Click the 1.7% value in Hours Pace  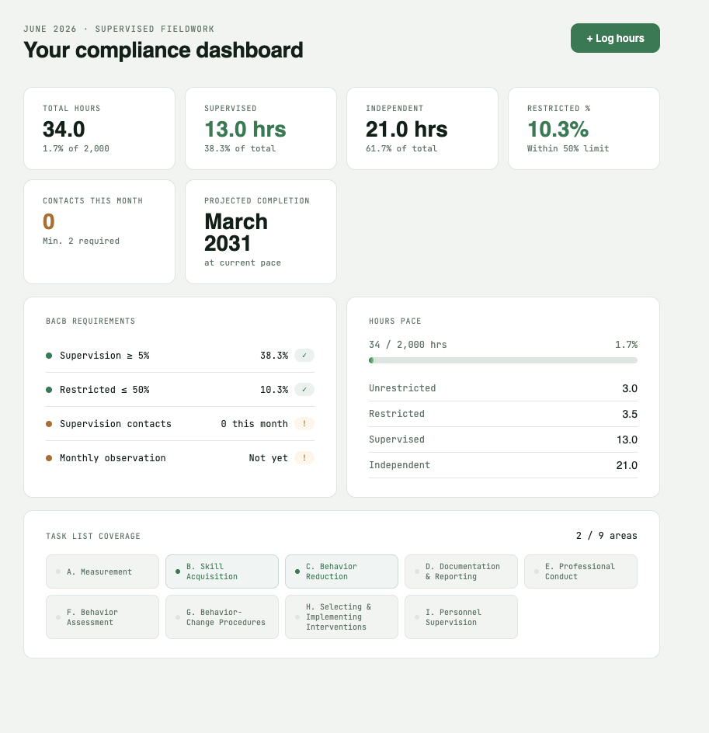tap(626, 345)
